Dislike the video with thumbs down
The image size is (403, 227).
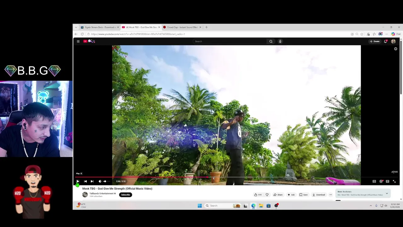[x=267, y=195]
